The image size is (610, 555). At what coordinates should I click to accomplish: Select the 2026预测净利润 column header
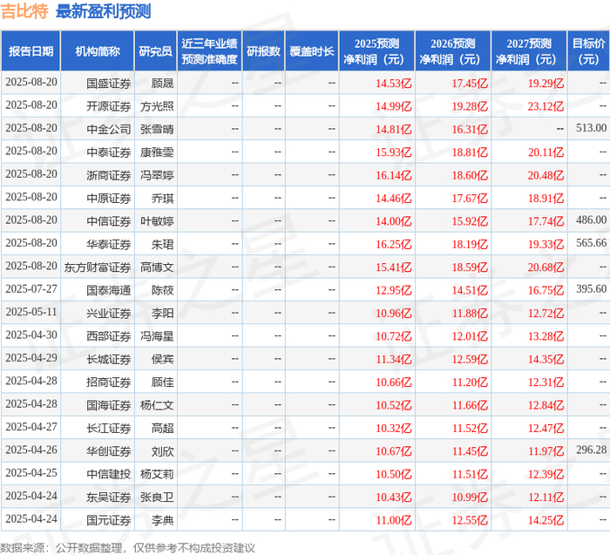pos(453,51)
